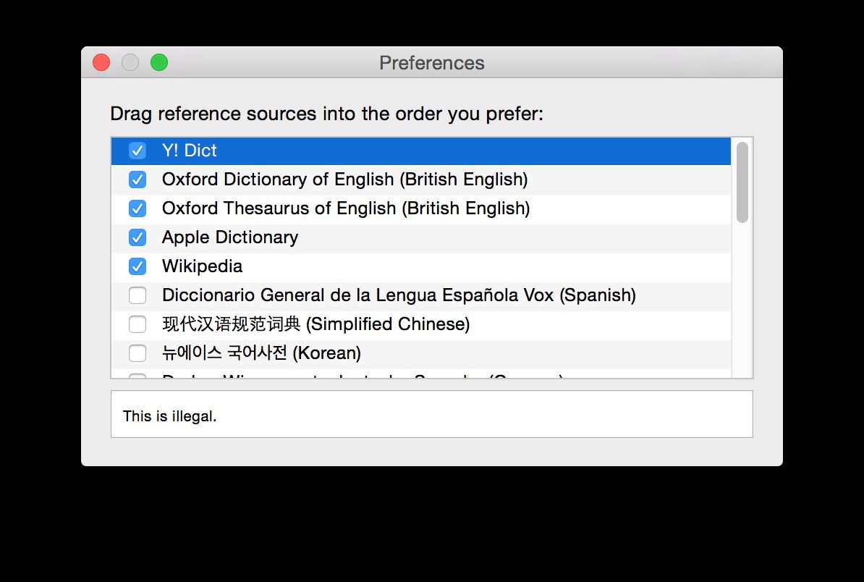864x582 pixels.
Task: Select the Simplified Chinese dictionary row text
Action: (315, 324)
